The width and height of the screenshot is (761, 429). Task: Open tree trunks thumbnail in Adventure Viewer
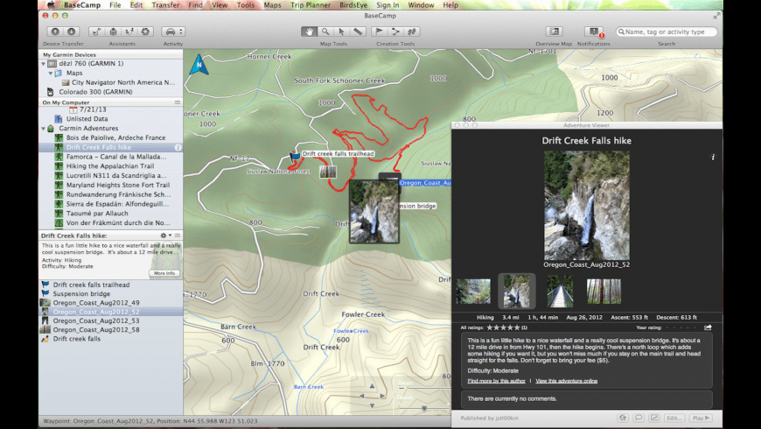point(604,292)
